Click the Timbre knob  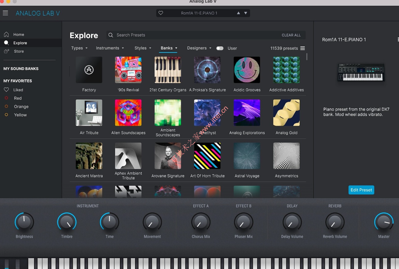(x=67, y=222)
